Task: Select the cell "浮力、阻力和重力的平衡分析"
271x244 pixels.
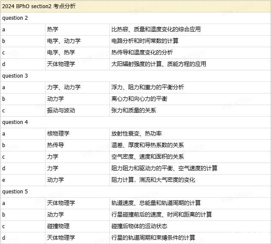Action: (x=190, y=87)
